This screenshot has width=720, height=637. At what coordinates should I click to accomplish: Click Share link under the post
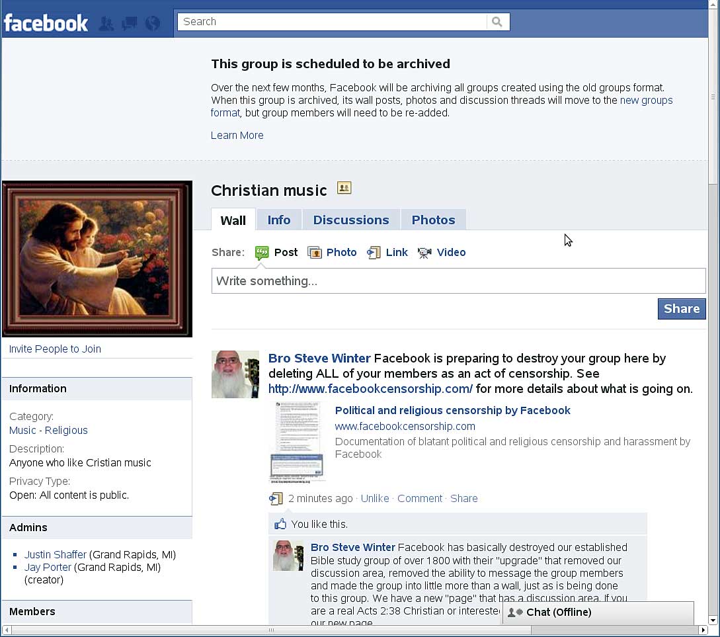coord(463,498)
